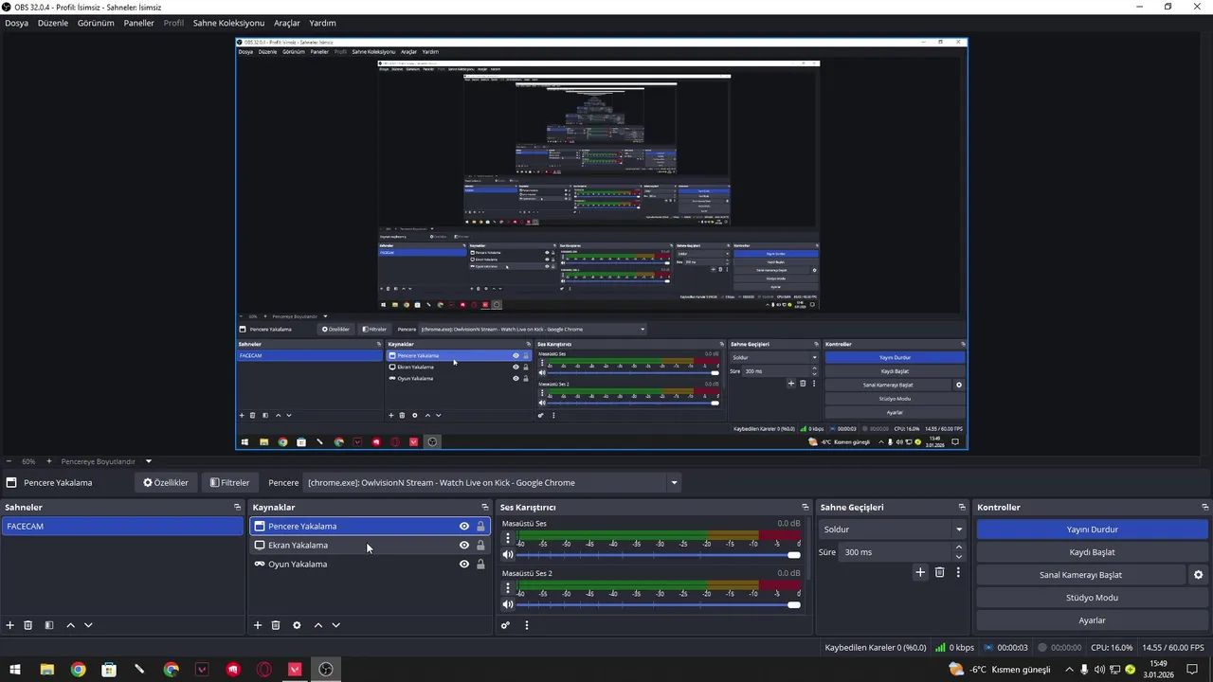
Task: Hide the Ekran Yakalama source
Action: tap(464, 546)
